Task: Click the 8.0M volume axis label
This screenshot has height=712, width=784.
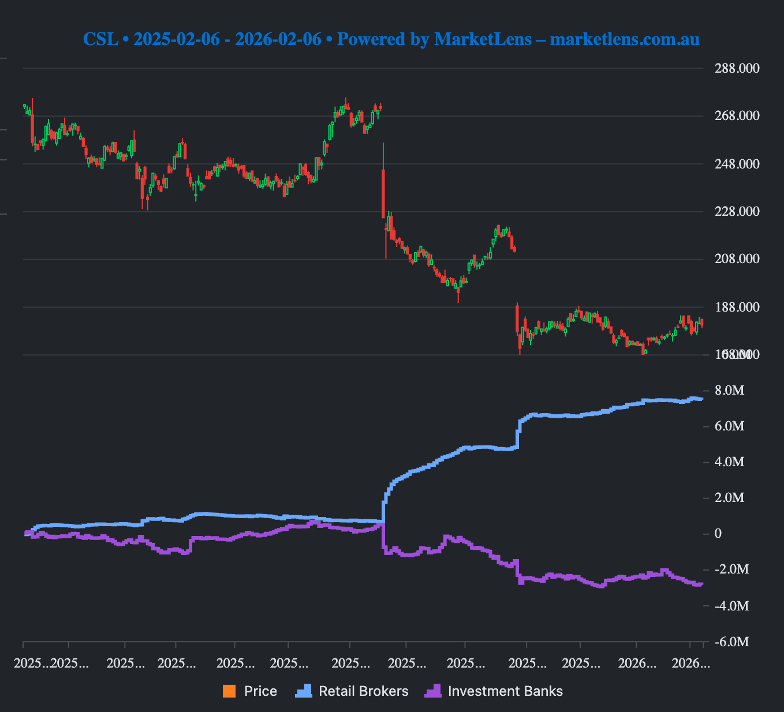Action: pos(729,391)
